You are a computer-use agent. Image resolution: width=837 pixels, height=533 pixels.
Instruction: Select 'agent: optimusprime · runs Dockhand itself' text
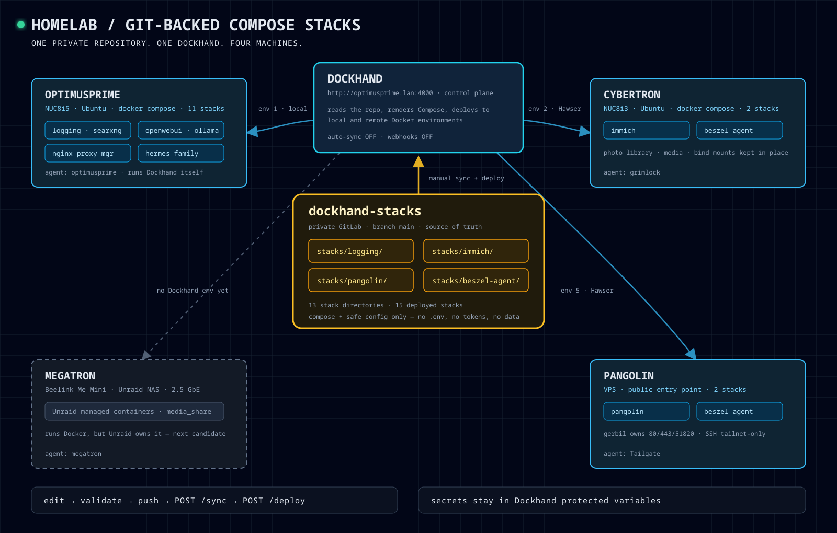tap(124, 172)
